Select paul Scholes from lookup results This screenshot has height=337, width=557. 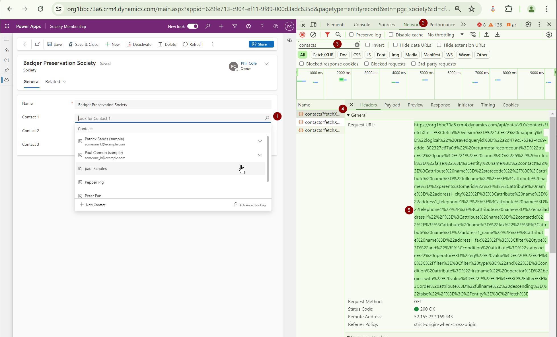point(170,168)
